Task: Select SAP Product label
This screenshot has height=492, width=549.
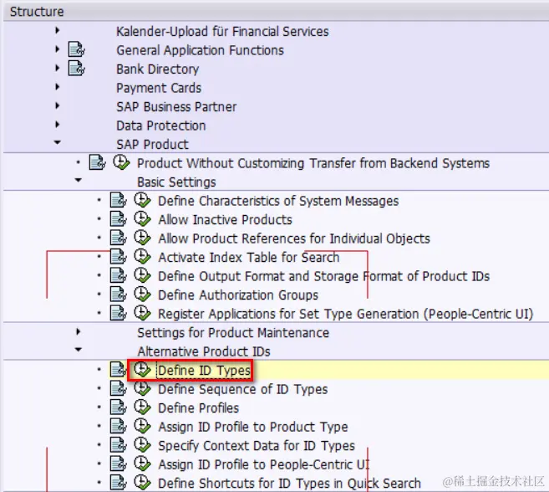Action: [x=152, y=144]
